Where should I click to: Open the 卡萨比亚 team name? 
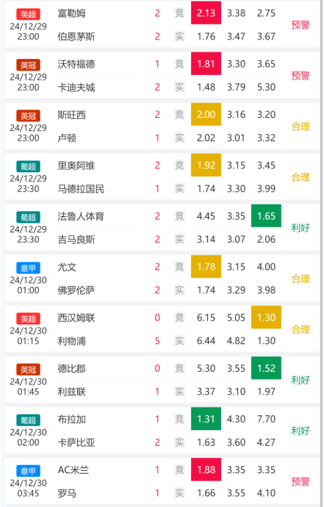tap(76, 443)
